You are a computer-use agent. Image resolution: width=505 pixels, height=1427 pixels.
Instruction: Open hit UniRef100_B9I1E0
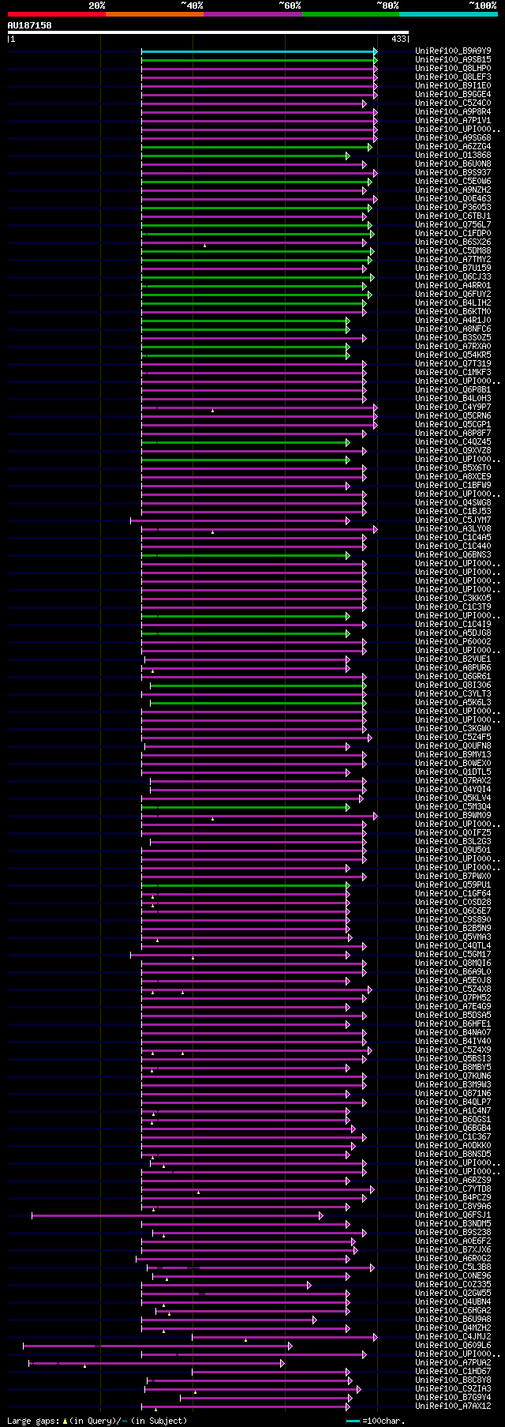(x=453, y=86)
